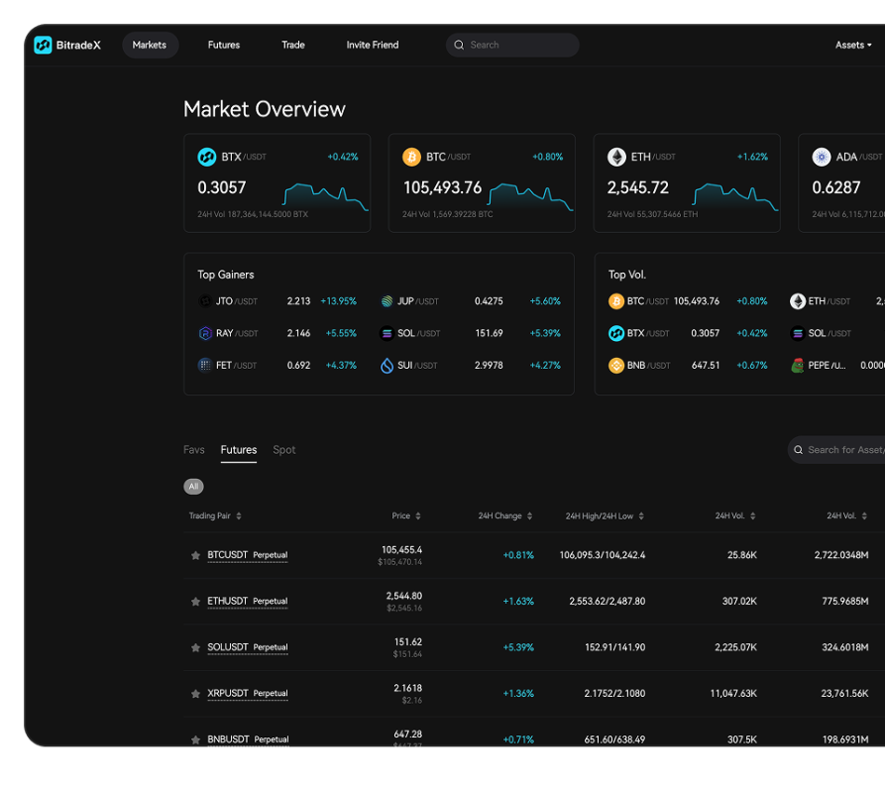Click the PEPE frog icon

(798, 366)
